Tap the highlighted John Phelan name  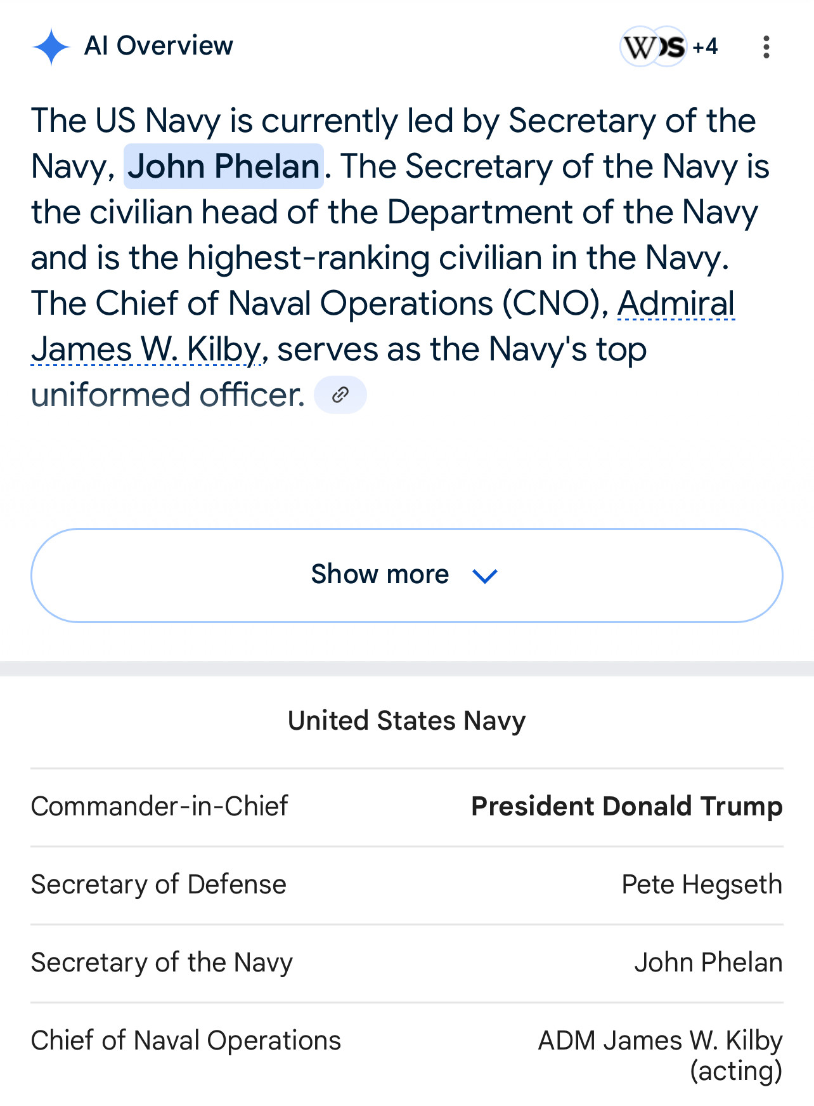224,166
